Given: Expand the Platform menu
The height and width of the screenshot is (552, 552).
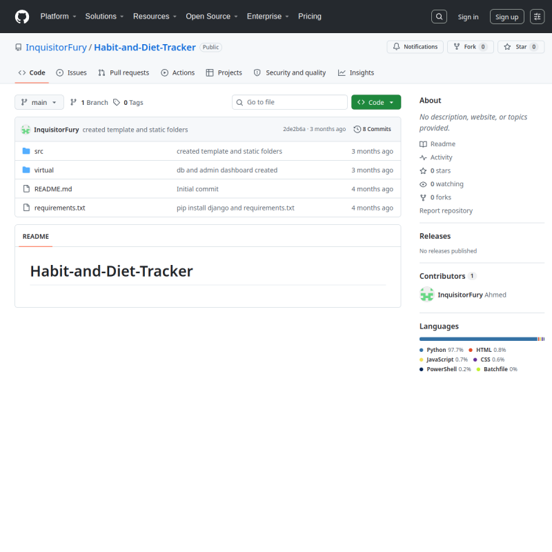Looking at the screenshot, I should click(x=59, y=17).
